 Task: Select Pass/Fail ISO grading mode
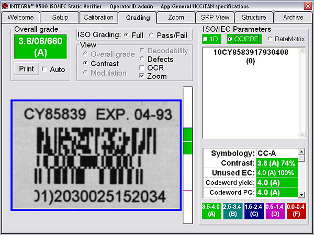coord(152,35)
